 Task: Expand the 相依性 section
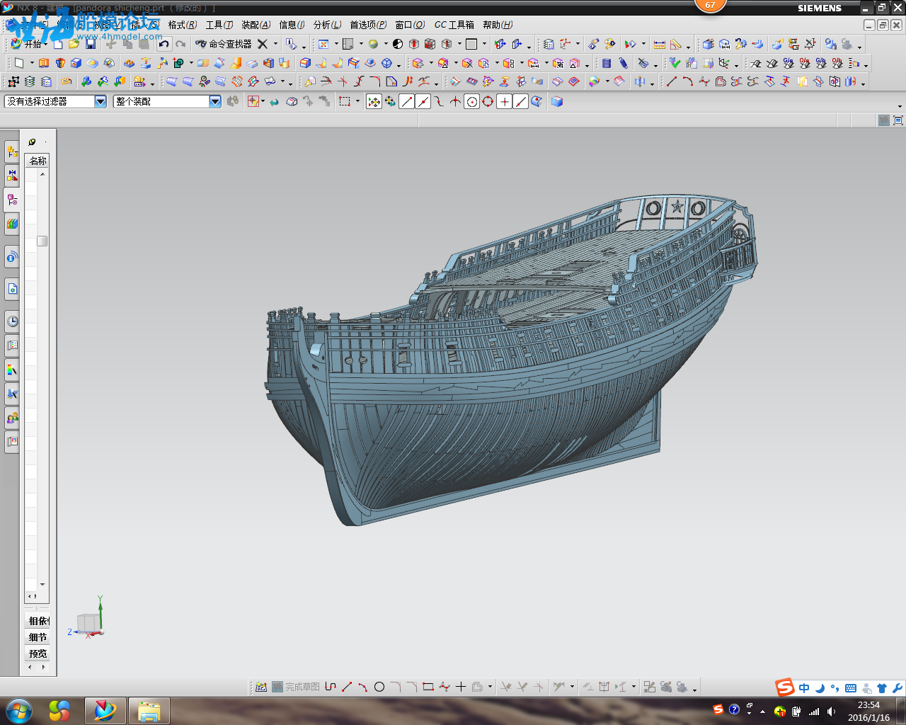tap(38, 621)
